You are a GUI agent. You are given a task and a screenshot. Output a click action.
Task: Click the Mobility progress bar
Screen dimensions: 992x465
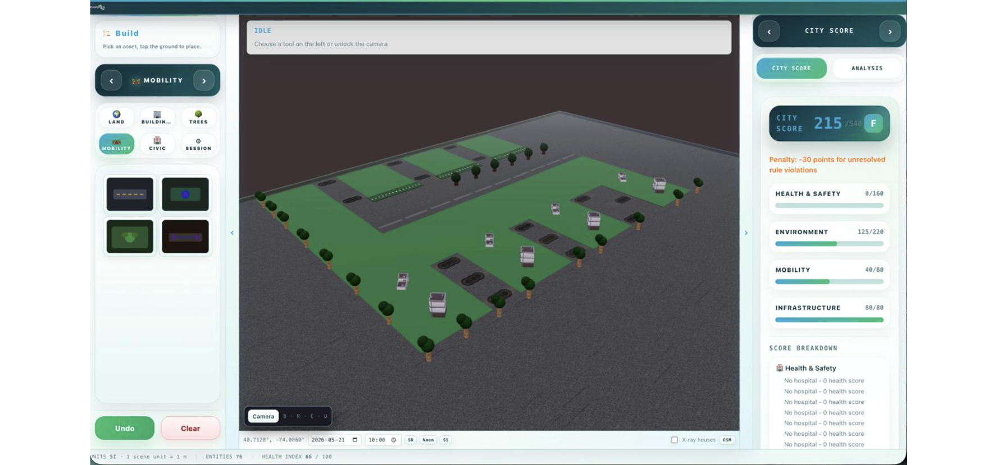tap(829, 282)
